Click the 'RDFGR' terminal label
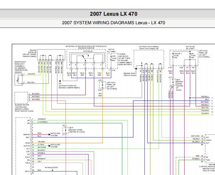Screen dimensions: 215x175 pos(27,146)
